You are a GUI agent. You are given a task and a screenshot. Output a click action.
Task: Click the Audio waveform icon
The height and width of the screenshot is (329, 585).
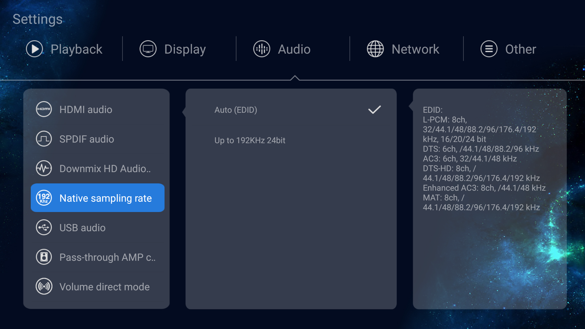pos(262,49)
